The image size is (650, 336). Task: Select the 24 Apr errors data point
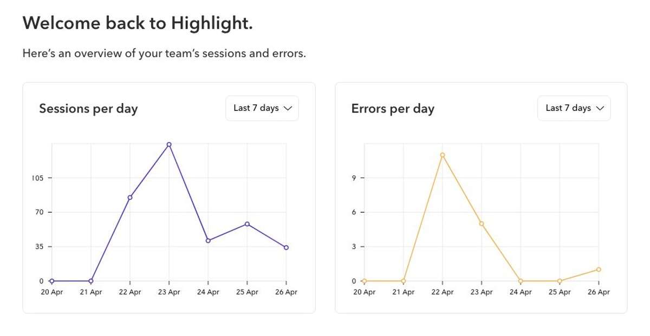521,281
